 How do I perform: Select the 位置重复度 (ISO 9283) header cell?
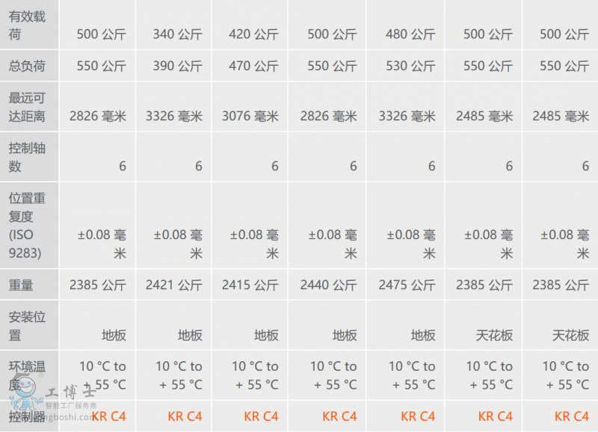click(27, 226)
